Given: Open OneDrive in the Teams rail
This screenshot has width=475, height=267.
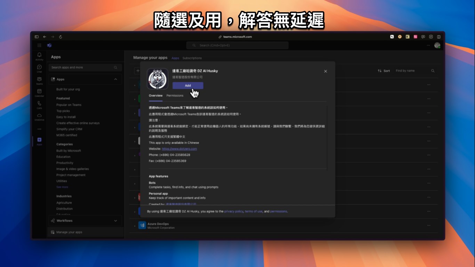Looking at the screenshot, I should pos(39,117).
